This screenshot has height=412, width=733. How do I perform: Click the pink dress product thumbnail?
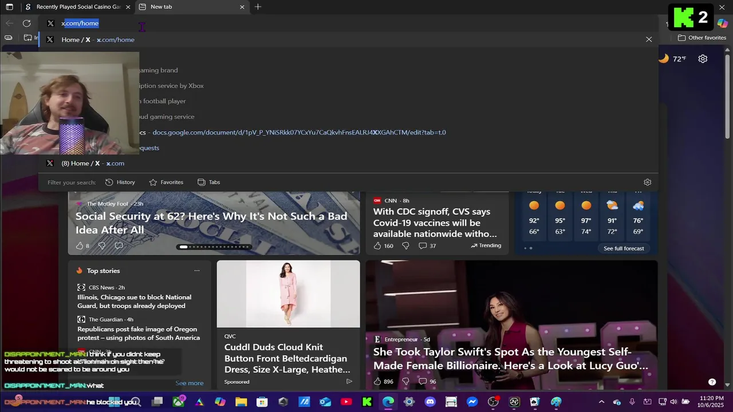click(288, 294)
